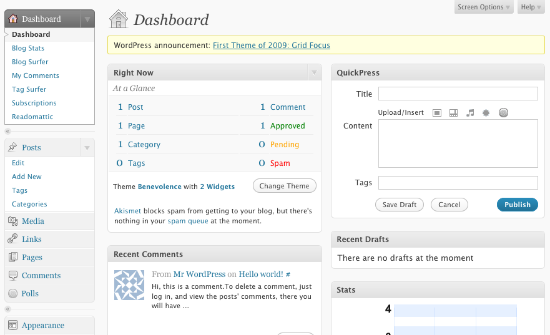
Task: Follow the Akismet link
Action: point(128,211)
